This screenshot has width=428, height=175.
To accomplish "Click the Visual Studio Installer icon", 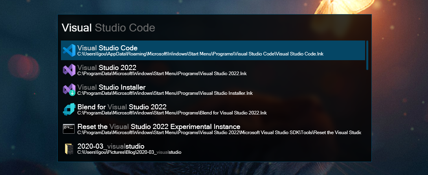I will tap(69, 90).
